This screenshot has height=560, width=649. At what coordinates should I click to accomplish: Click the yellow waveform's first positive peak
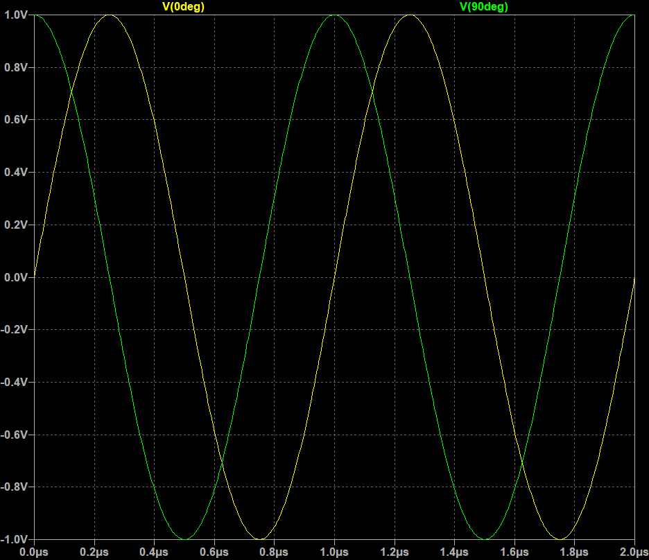109,15
